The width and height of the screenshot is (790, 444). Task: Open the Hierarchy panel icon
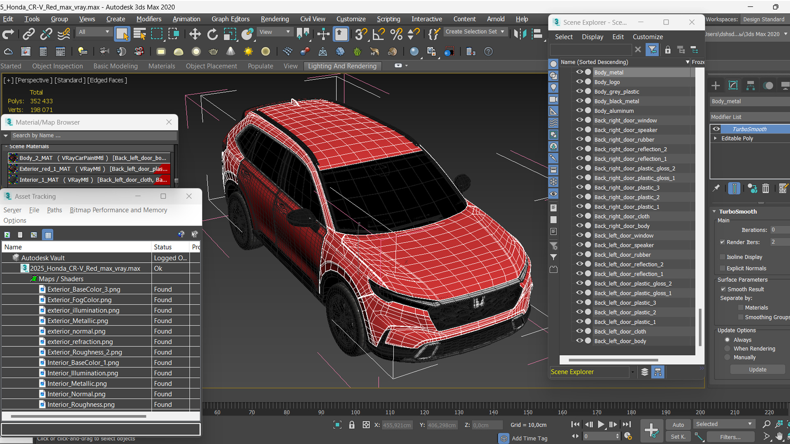[750, 86]
